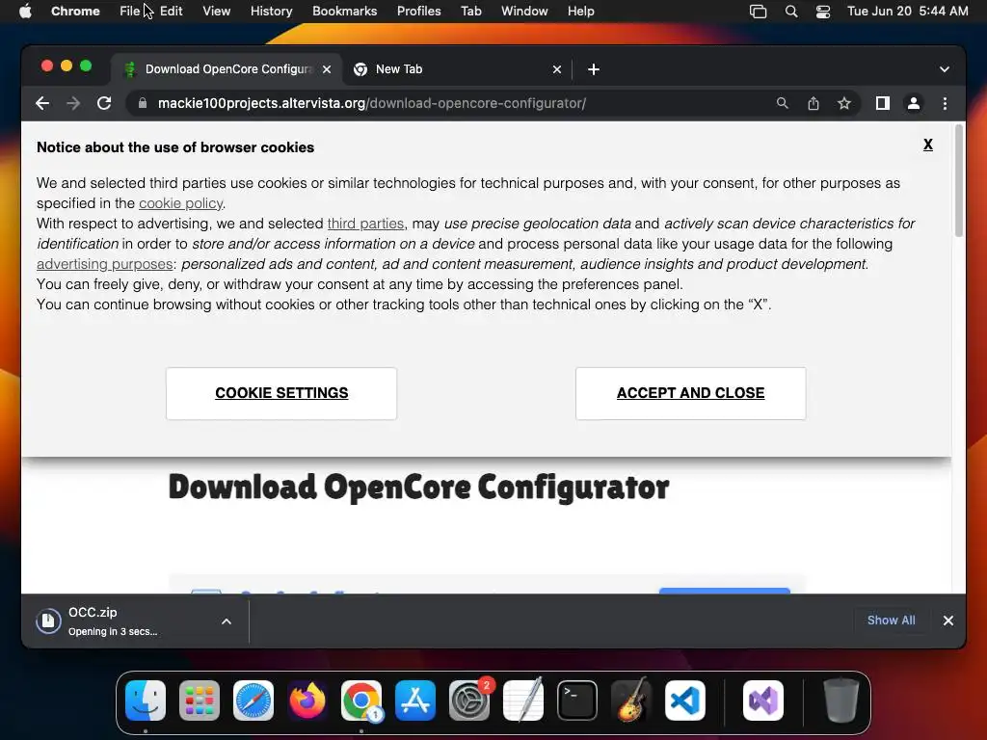Click the page vertical scrollbar

959,180
